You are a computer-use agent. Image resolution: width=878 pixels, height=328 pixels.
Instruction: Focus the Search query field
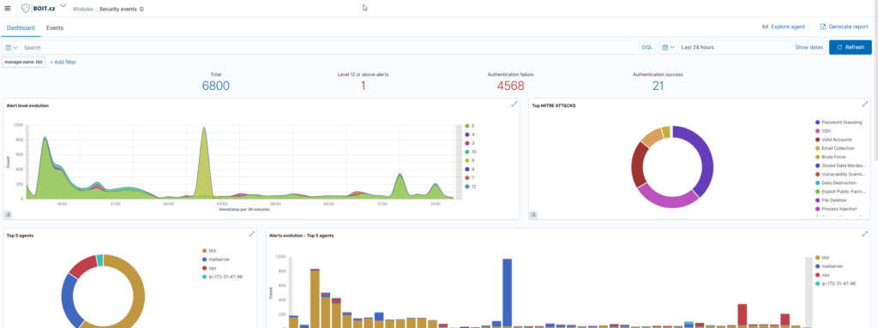point(330,48)
